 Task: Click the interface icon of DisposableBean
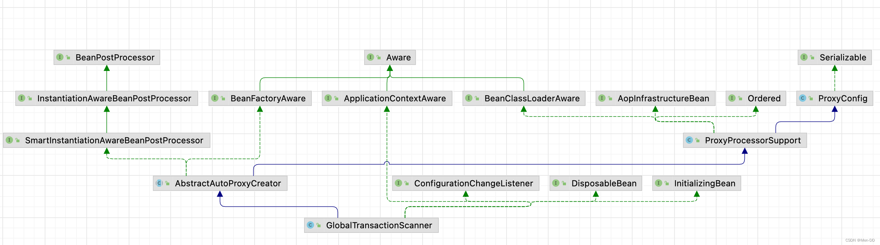[556, 183]
